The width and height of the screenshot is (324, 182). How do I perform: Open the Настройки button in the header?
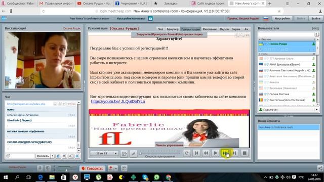(282, 19)
